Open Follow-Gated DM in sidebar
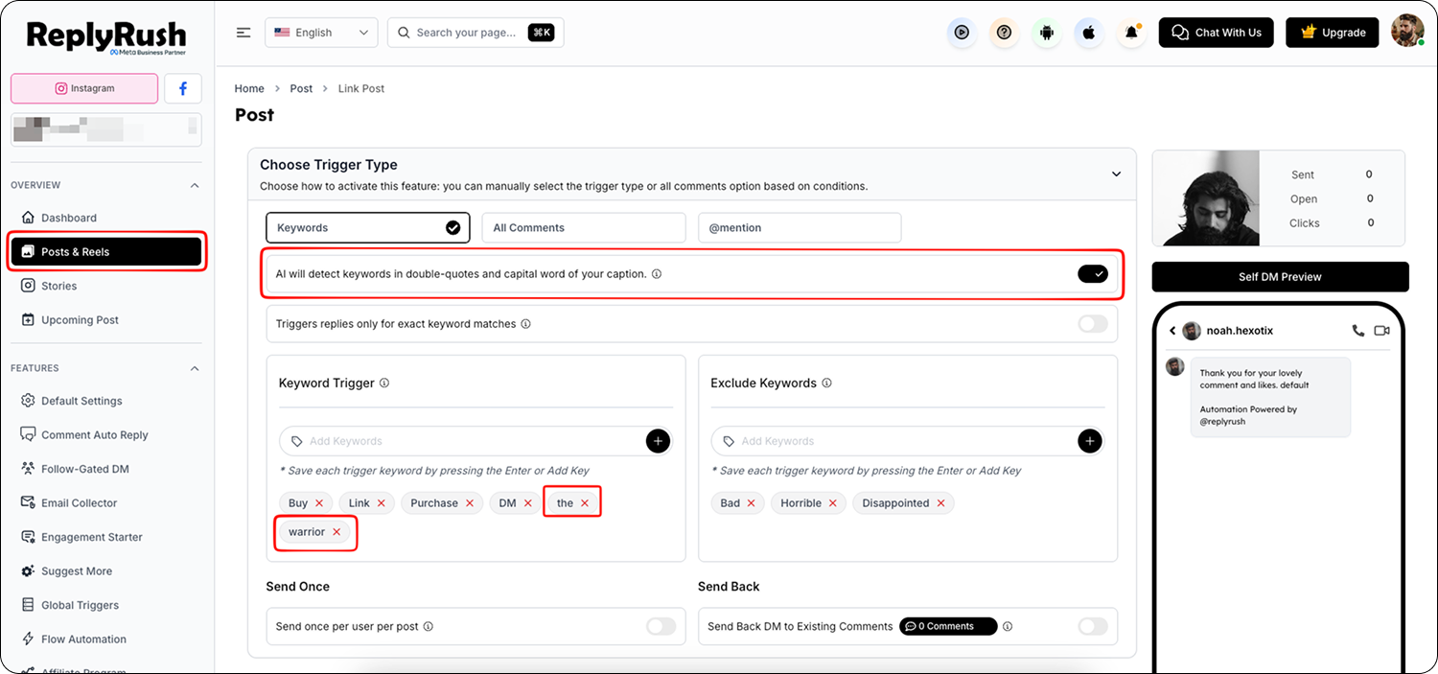The width and height of the screenshot is (1438, 674). click(106, 469)
